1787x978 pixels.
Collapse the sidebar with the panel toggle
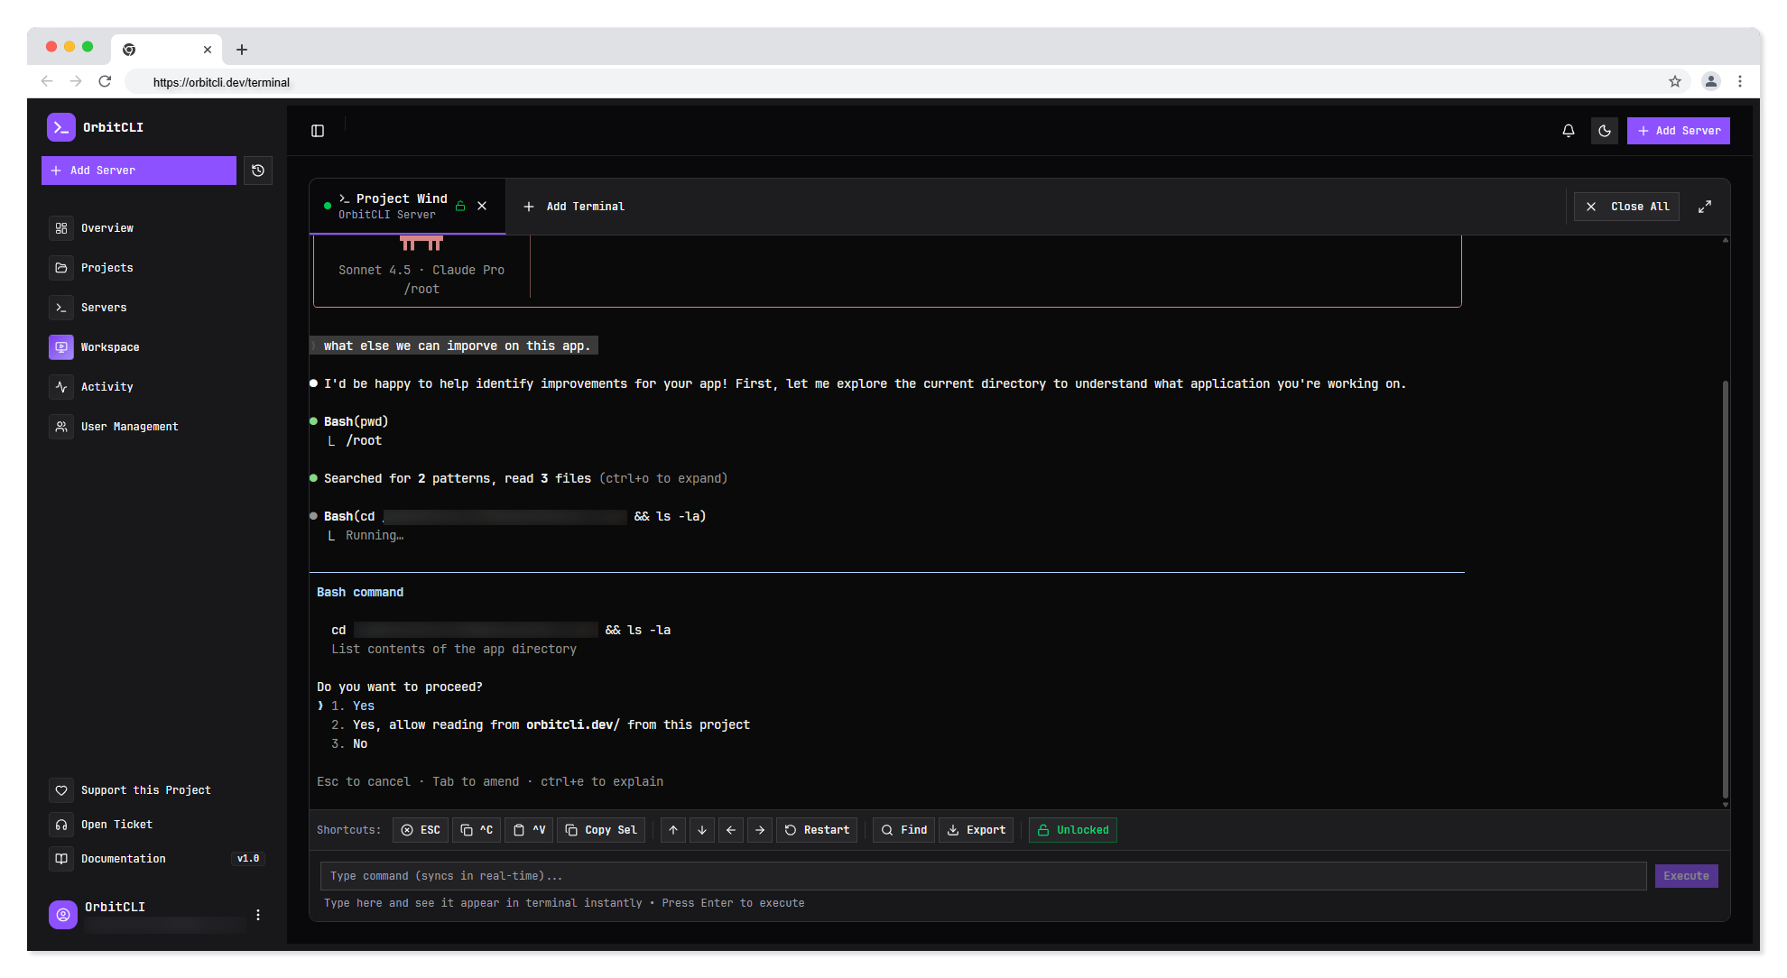pos(318,130)
